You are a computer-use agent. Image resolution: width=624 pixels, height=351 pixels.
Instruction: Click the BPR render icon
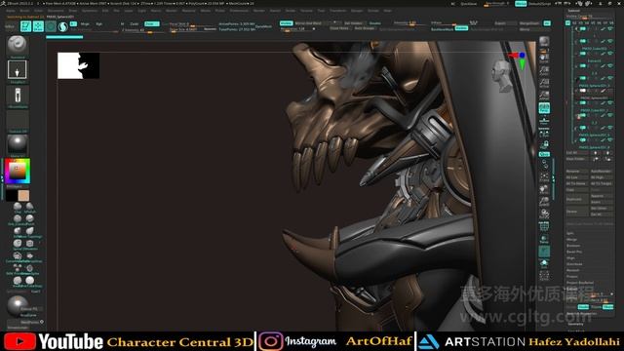tap(544, 41)
